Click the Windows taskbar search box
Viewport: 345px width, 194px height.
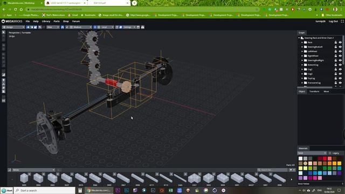pyautogui.click(x=44, y=190)
